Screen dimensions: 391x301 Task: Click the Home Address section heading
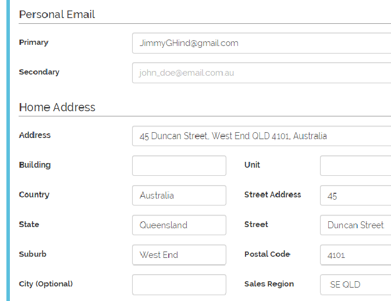tap(57, 107)
